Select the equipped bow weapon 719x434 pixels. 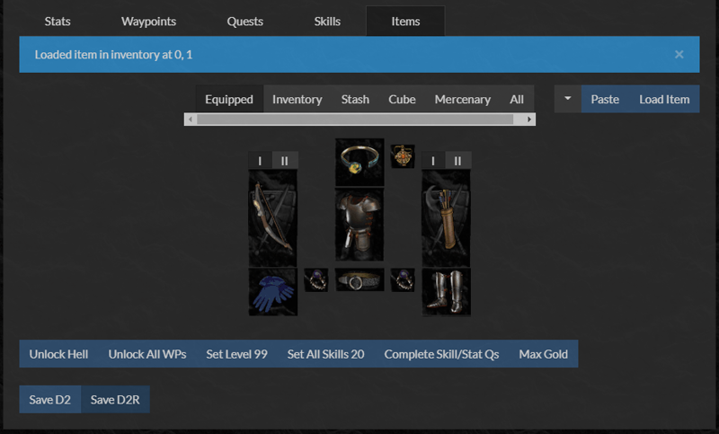tap(273, 218)
